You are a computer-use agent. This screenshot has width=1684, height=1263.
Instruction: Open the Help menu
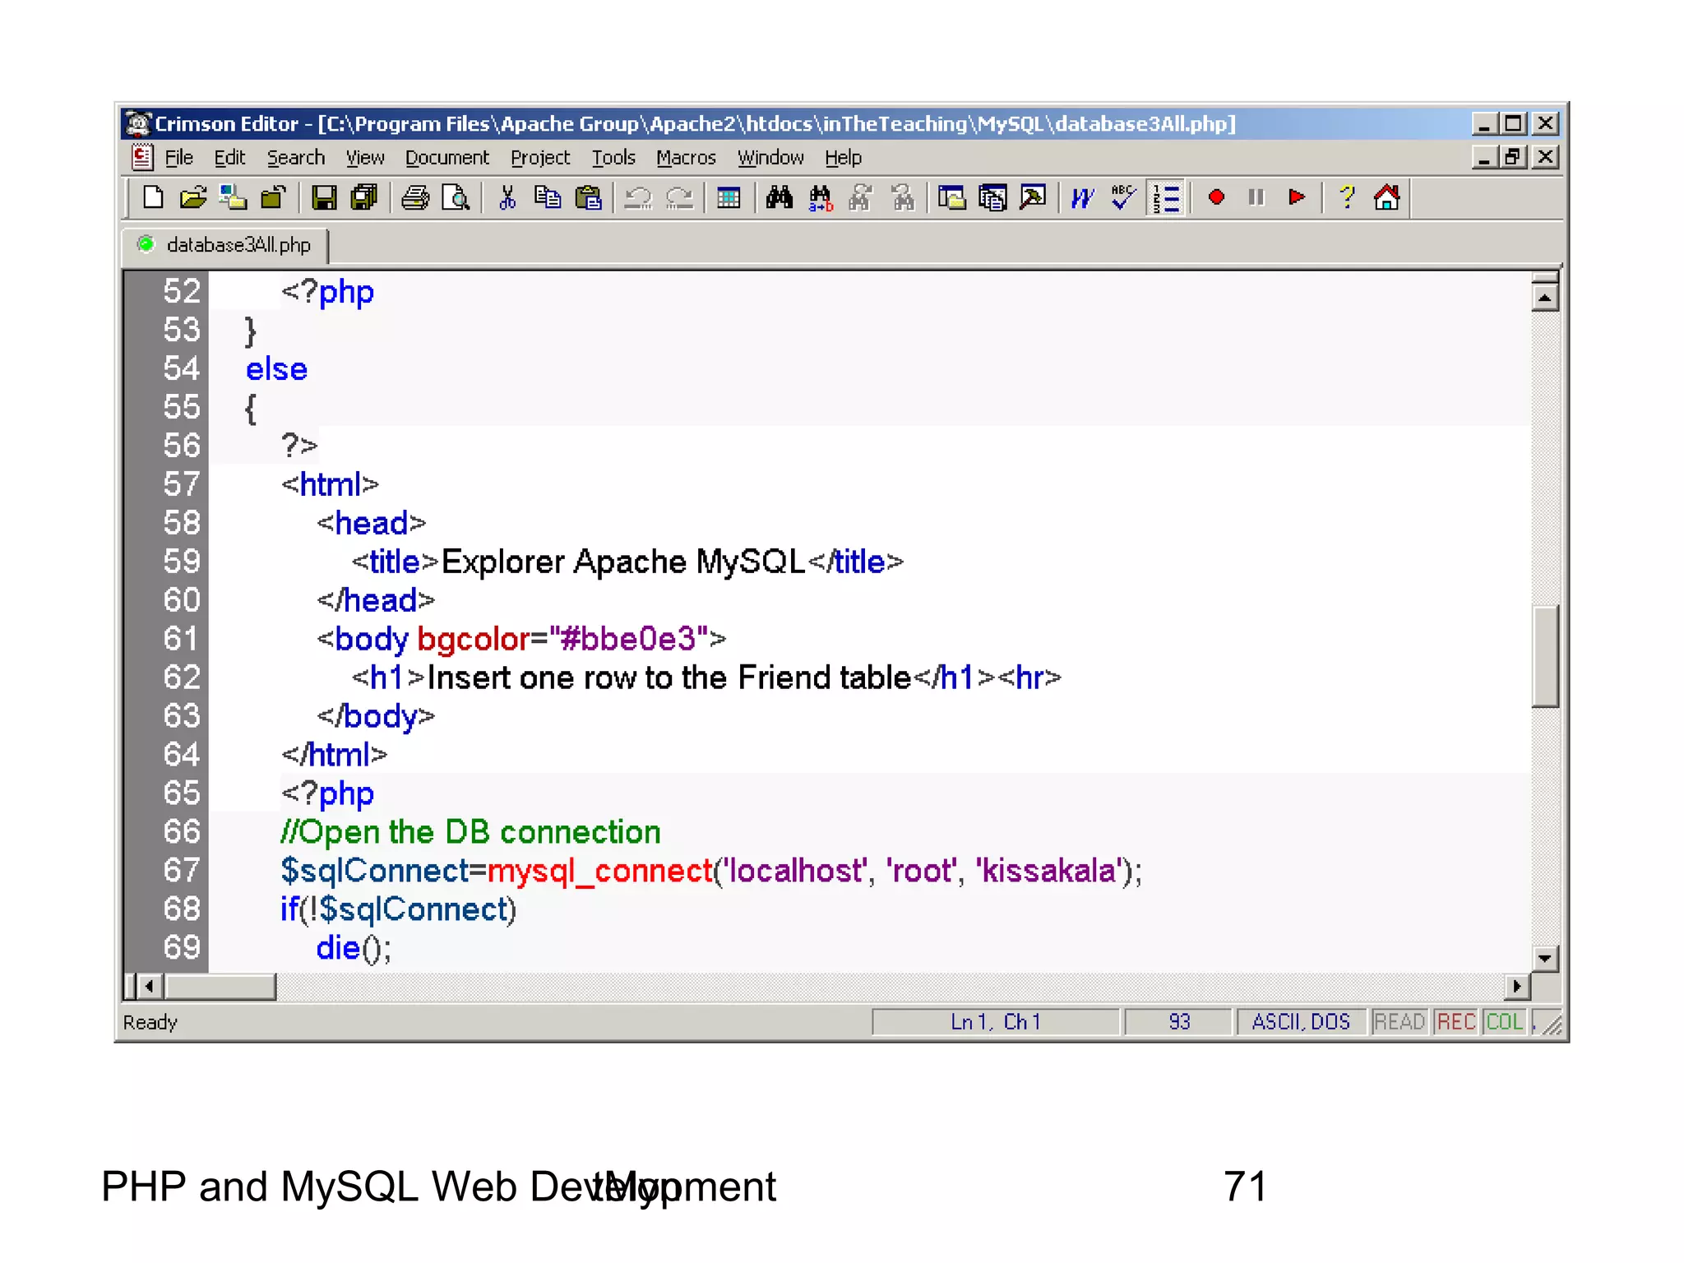(843, 158)
